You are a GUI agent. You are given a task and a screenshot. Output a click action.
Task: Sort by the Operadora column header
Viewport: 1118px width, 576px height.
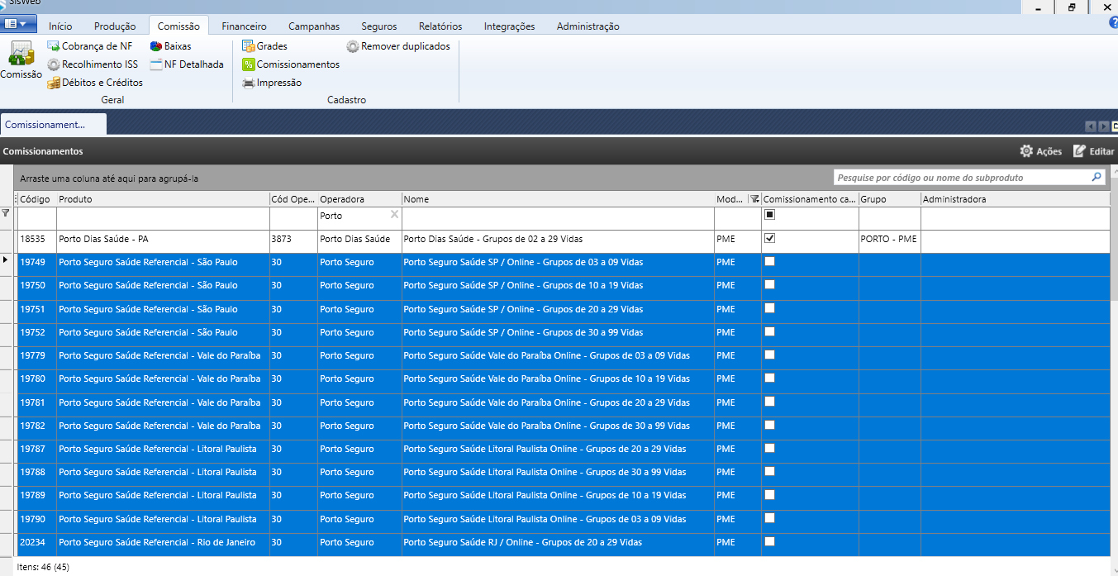click(359, 199)
